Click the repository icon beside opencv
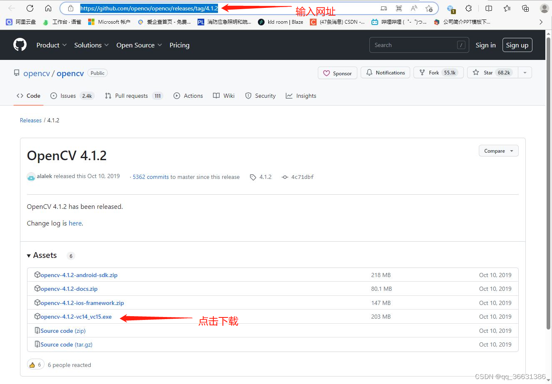Viewport: 552px width, 384px height. tap(17, 73)
